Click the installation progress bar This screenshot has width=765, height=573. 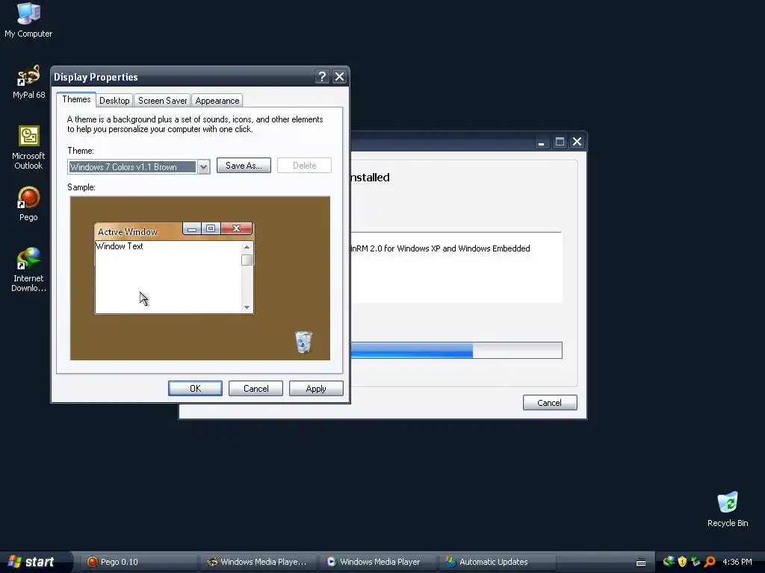tap(456, 351)
